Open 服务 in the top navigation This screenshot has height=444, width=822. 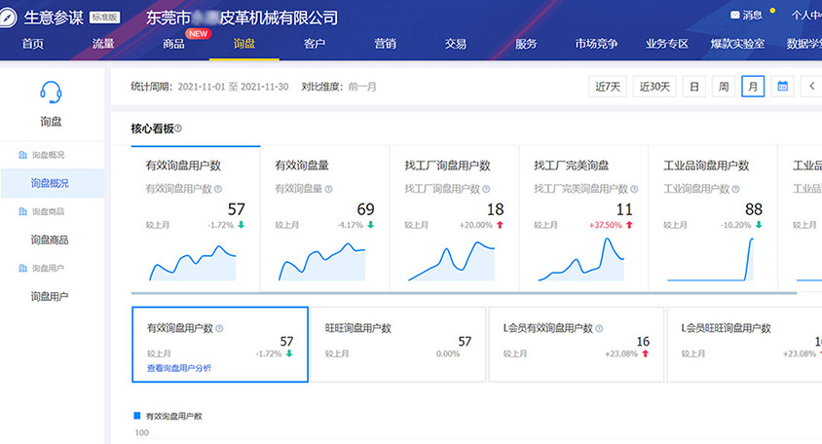(526, 44)
